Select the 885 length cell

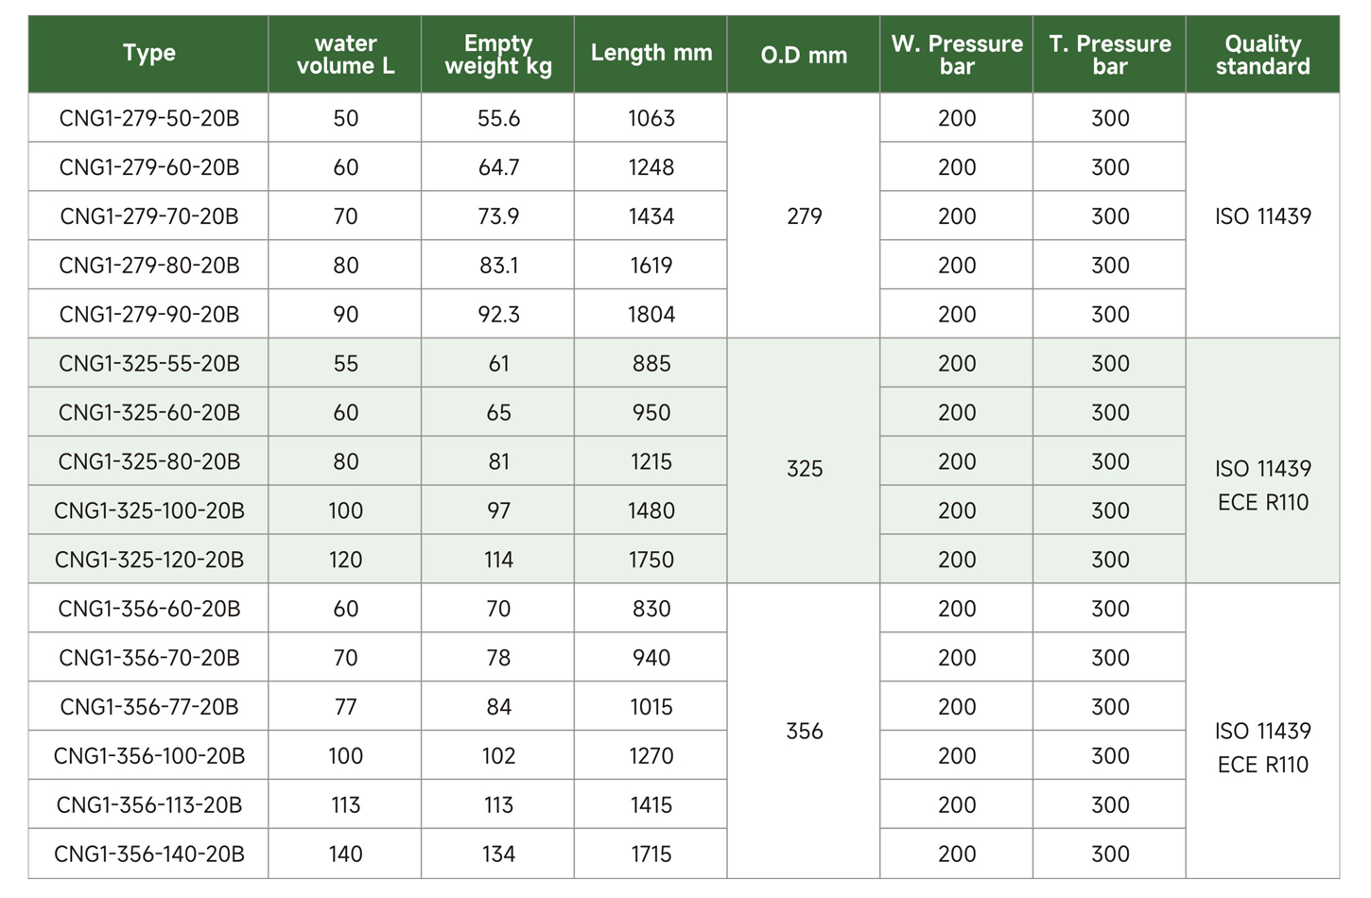[651, 363]
